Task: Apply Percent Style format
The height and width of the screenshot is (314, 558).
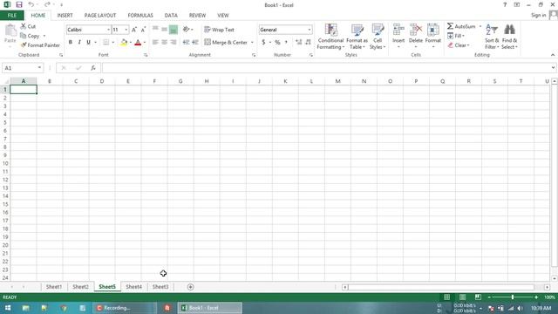Action: point(277,43)
